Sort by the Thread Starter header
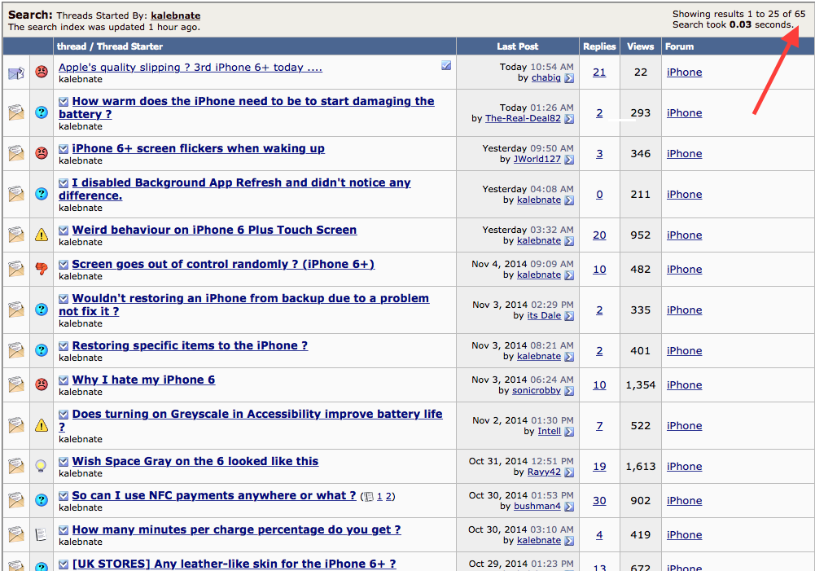This screenshot has width=815, height=571. pyautogui.click(x=129, y=46)
